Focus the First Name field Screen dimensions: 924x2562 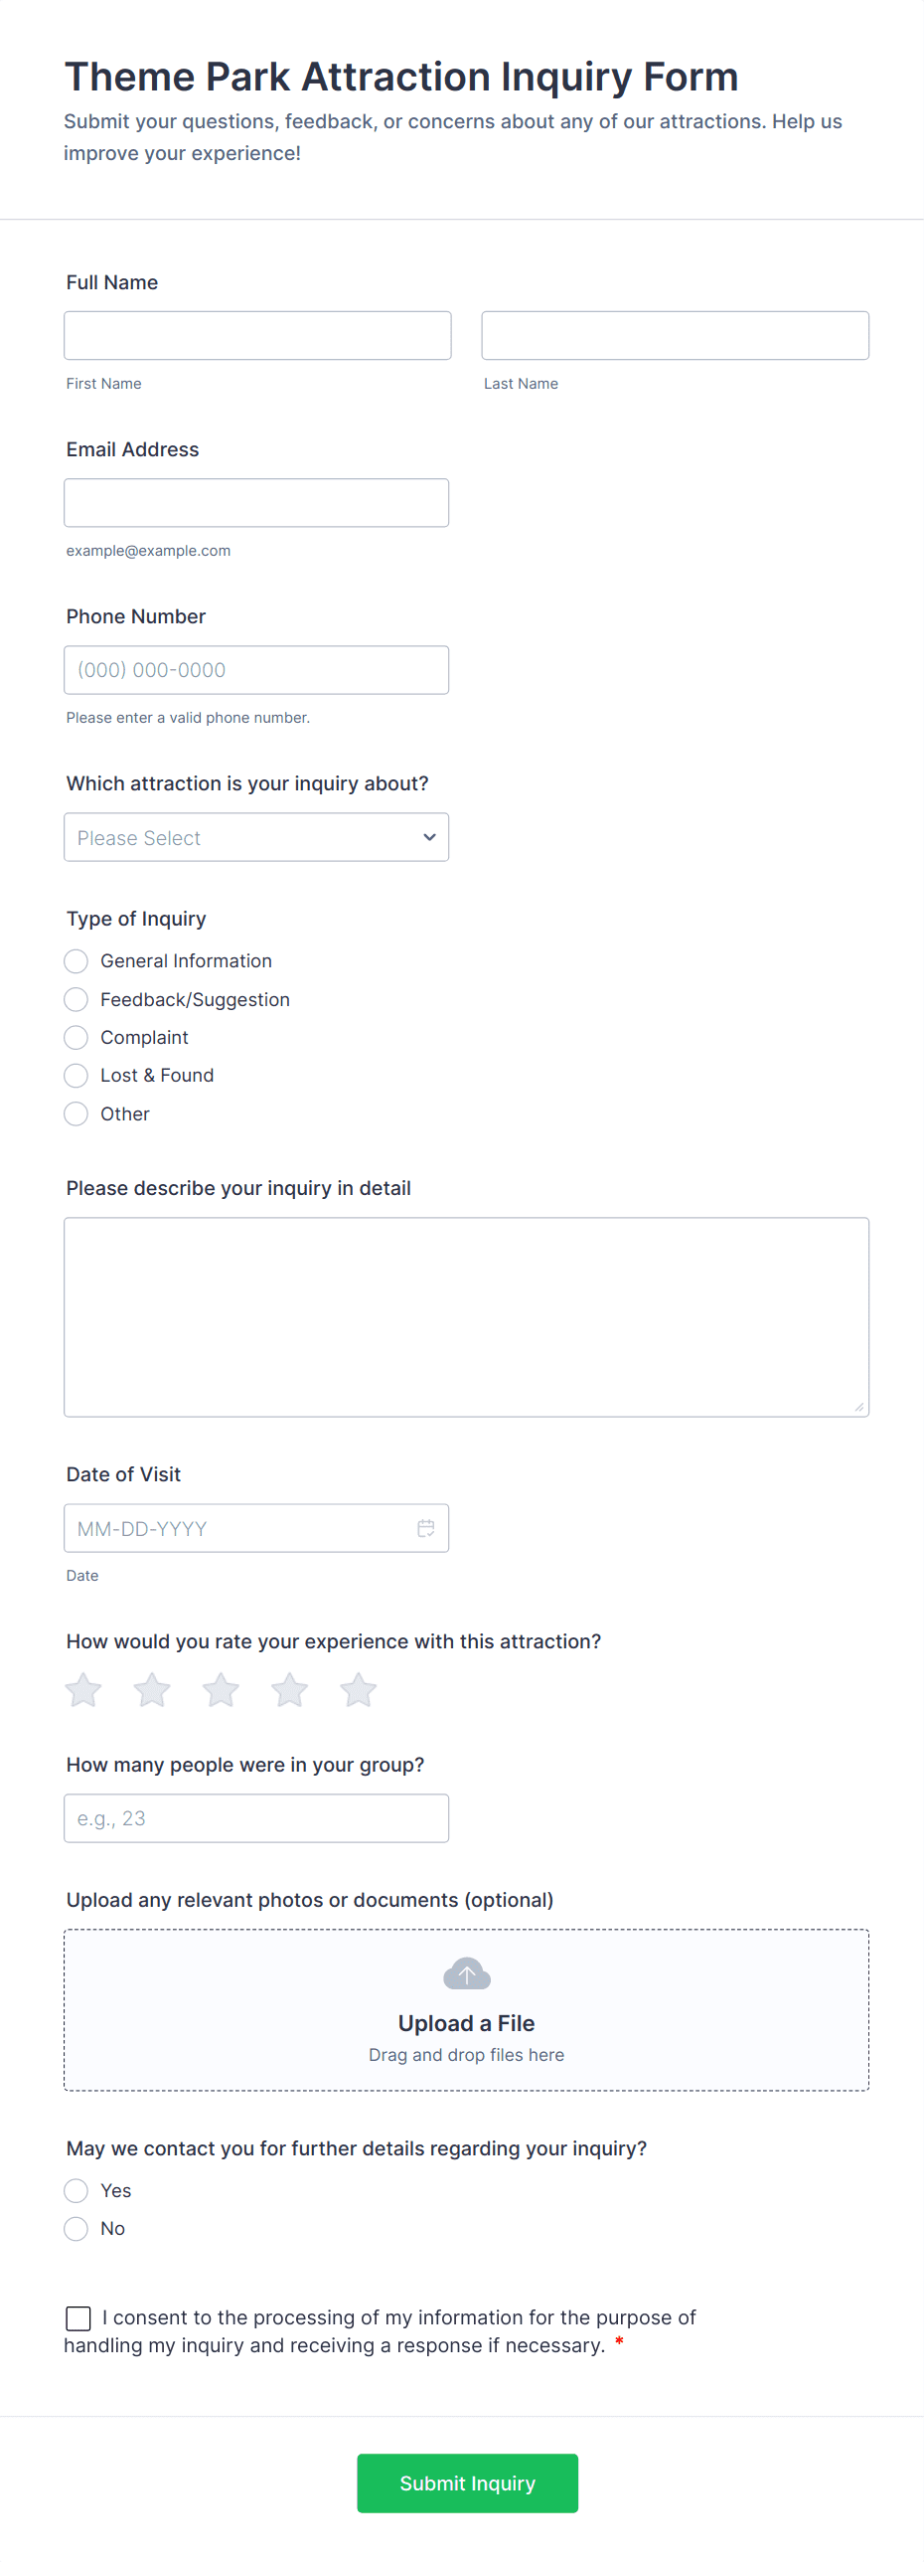point(257,335)
